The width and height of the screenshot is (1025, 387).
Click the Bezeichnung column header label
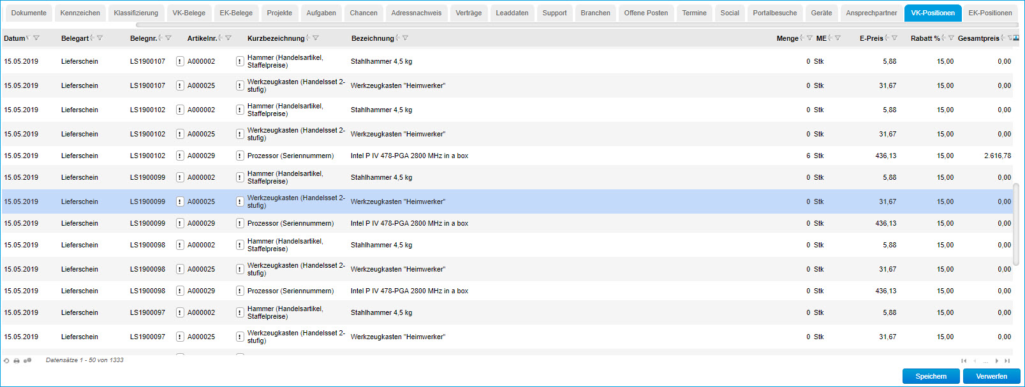point(372,38)
